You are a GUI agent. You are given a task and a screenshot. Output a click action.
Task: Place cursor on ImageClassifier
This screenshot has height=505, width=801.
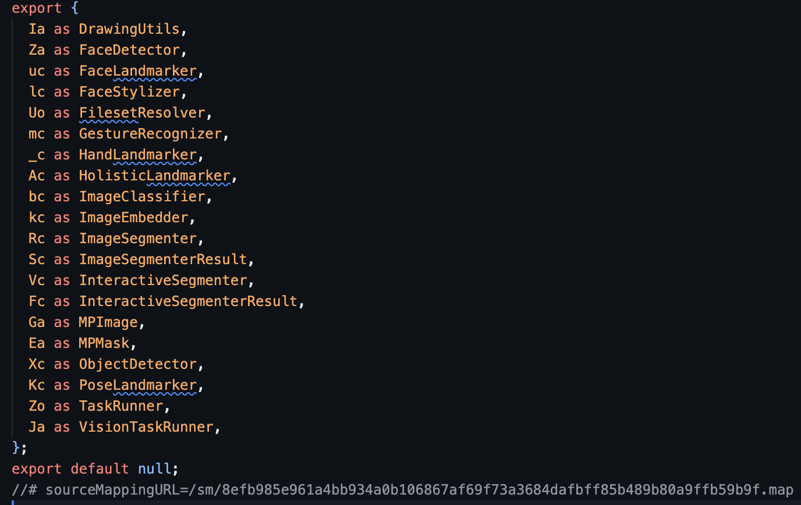point(142,197)
